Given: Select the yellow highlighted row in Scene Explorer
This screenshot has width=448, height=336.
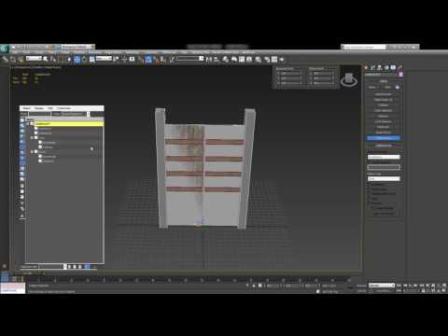Looking at the screenshot, I should (69, 124).
